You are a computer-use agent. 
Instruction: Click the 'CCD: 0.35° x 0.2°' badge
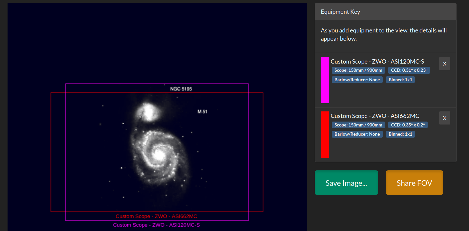(408, 125)
